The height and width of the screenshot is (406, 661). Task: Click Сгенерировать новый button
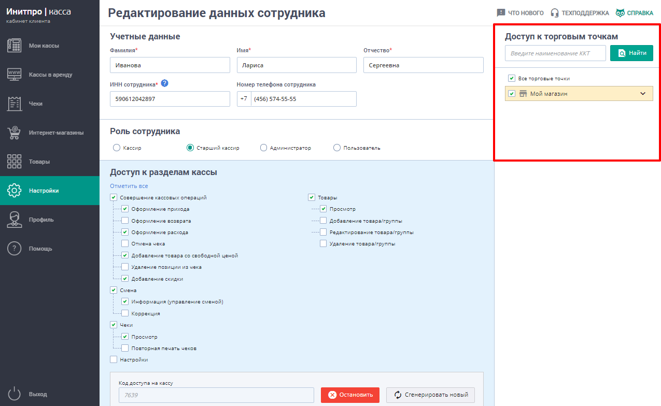430,395
